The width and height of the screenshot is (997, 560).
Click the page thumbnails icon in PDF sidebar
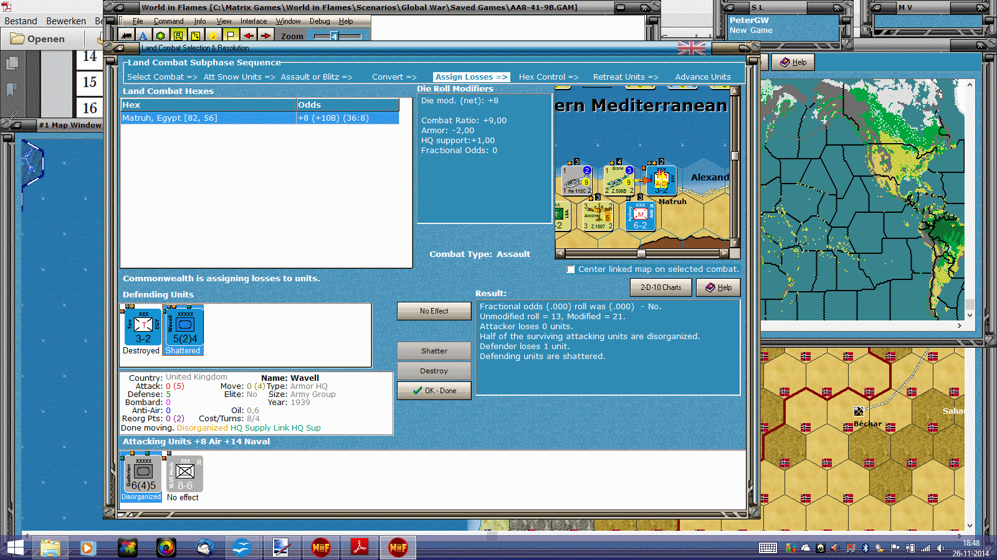coord(11,63)
